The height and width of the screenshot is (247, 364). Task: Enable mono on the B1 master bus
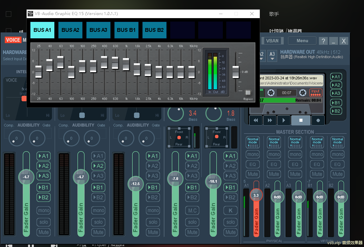pos(317,154)
